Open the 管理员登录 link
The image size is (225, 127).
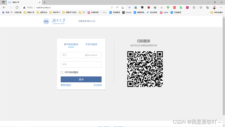[x=66, y=85]
